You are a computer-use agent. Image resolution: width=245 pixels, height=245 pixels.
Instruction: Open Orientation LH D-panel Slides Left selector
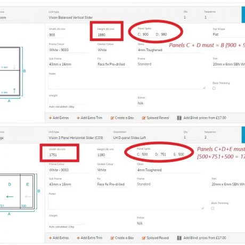pos(145,137)
